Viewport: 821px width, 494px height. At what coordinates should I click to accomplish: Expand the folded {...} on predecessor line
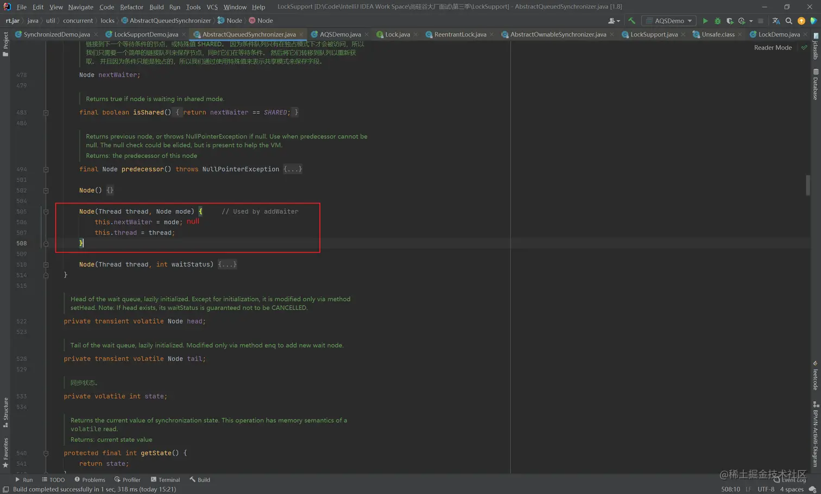(x=293, y=169)
